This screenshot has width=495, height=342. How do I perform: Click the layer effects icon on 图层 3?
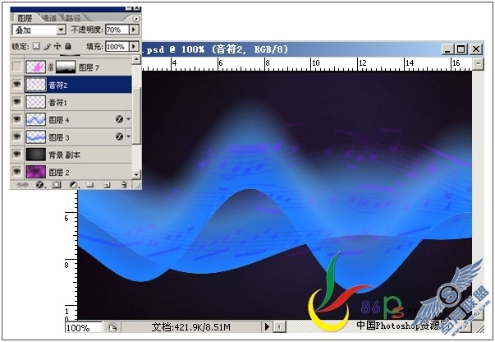pyautogui.click(x=119, y=136)
